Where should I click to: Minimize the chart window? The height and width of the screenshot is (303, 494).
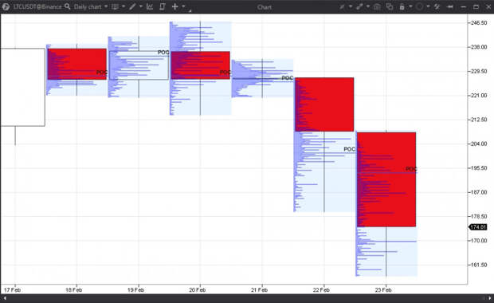[x=463, y=7]
